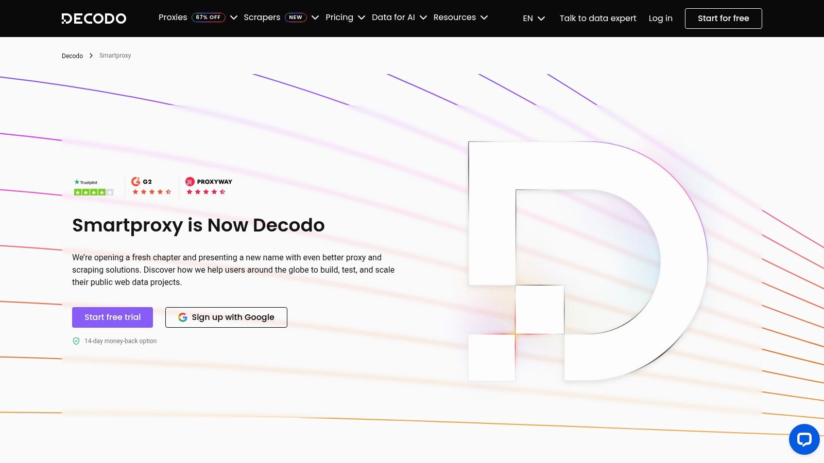Open the EN language selector
This screenshot has height=463, width=824.
pos(533,18)
